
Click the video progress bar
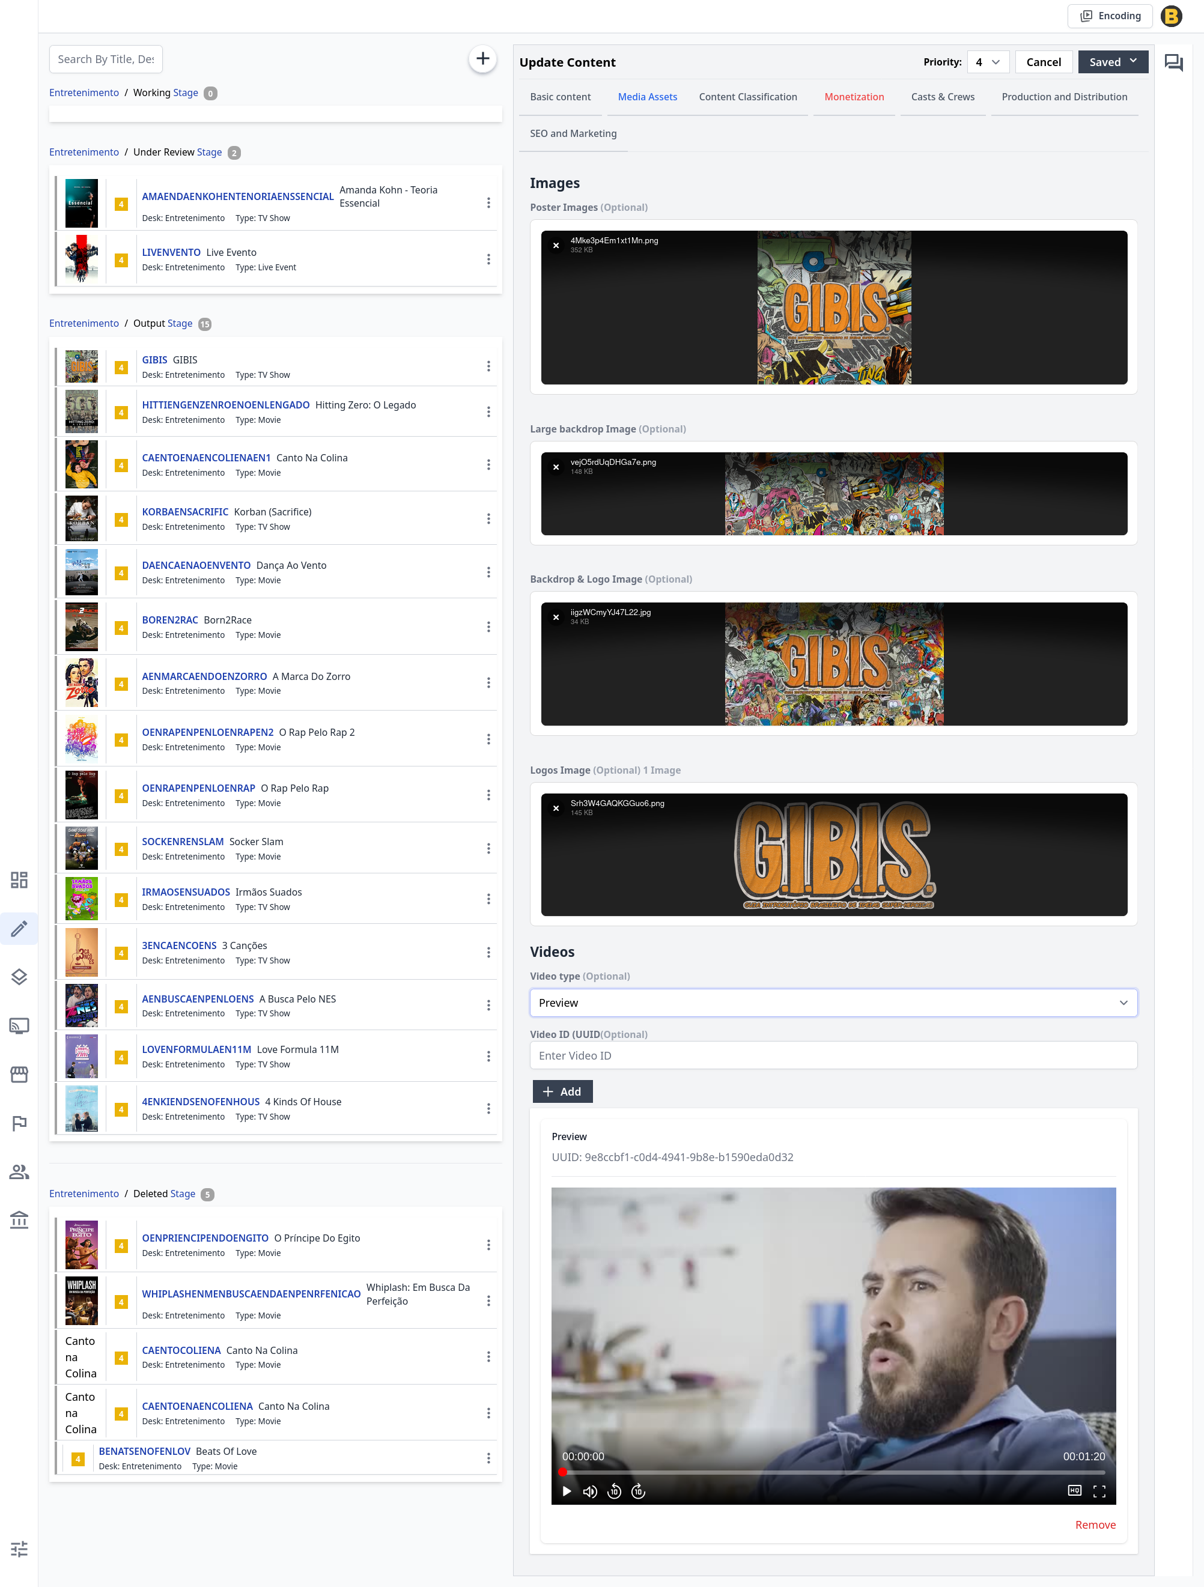[833, 1472]
